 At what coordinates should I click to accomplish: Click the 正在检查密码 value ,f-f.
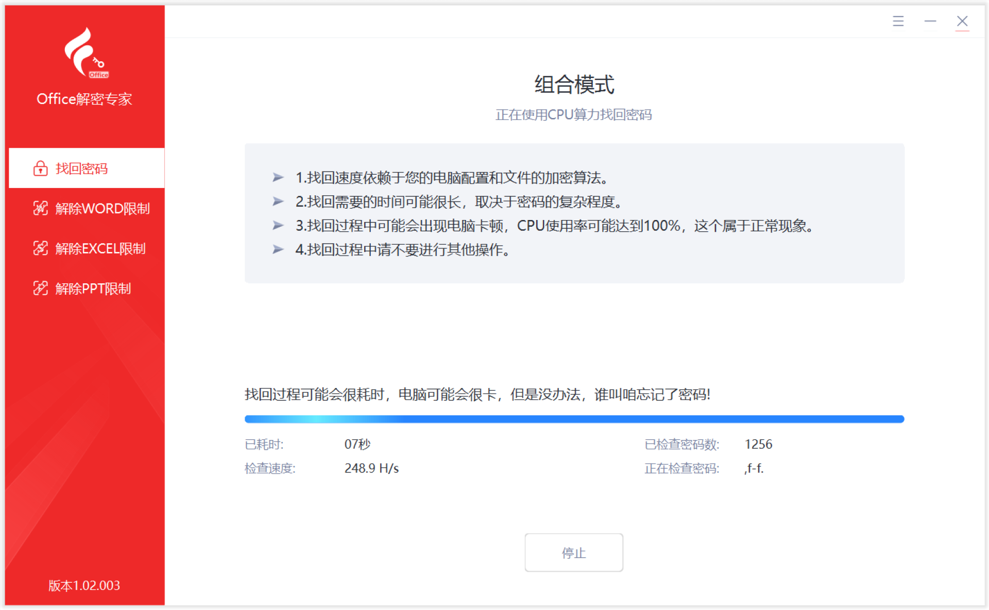(753, 468)
